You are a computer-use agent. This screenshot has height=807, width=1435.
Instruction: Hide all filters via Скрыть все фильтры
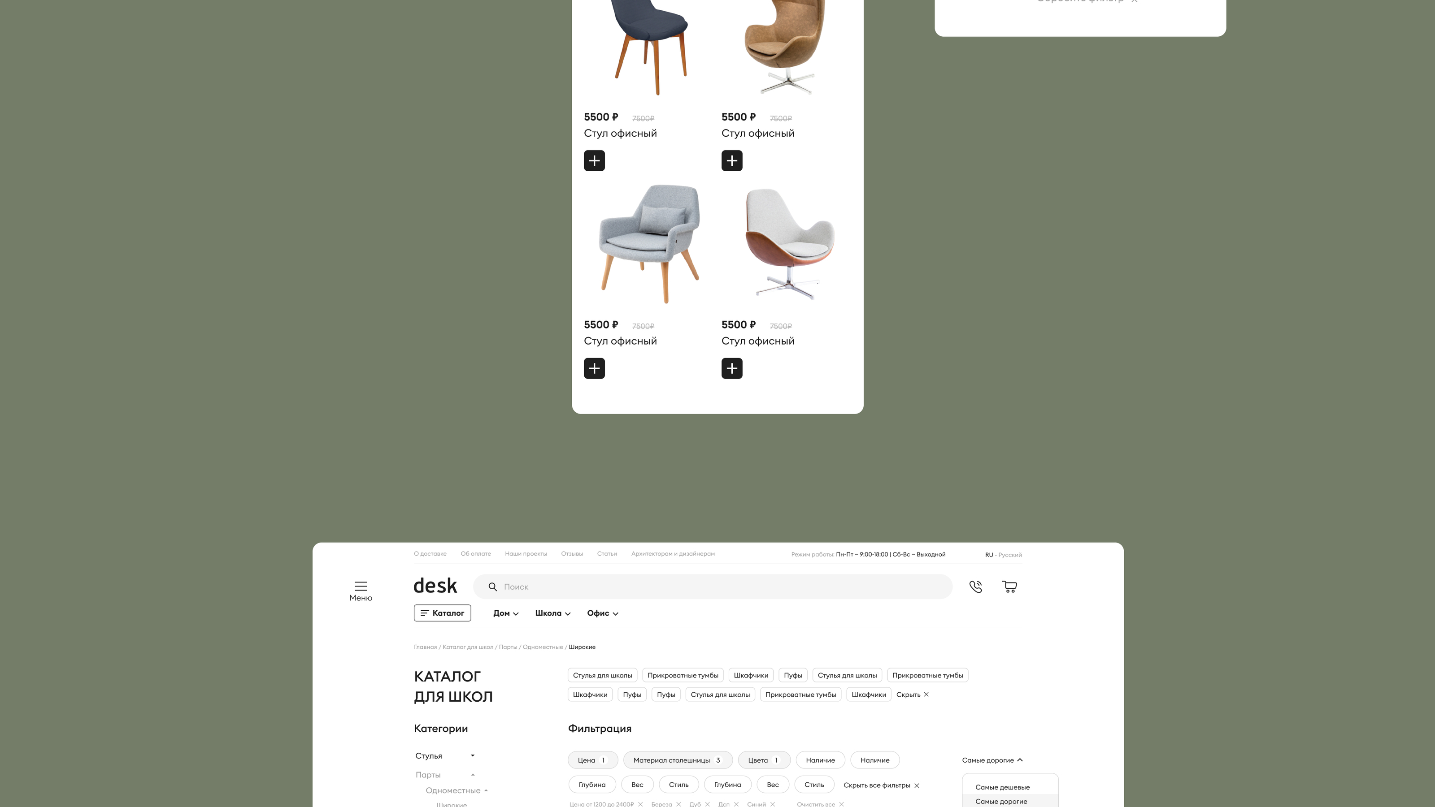881,785
